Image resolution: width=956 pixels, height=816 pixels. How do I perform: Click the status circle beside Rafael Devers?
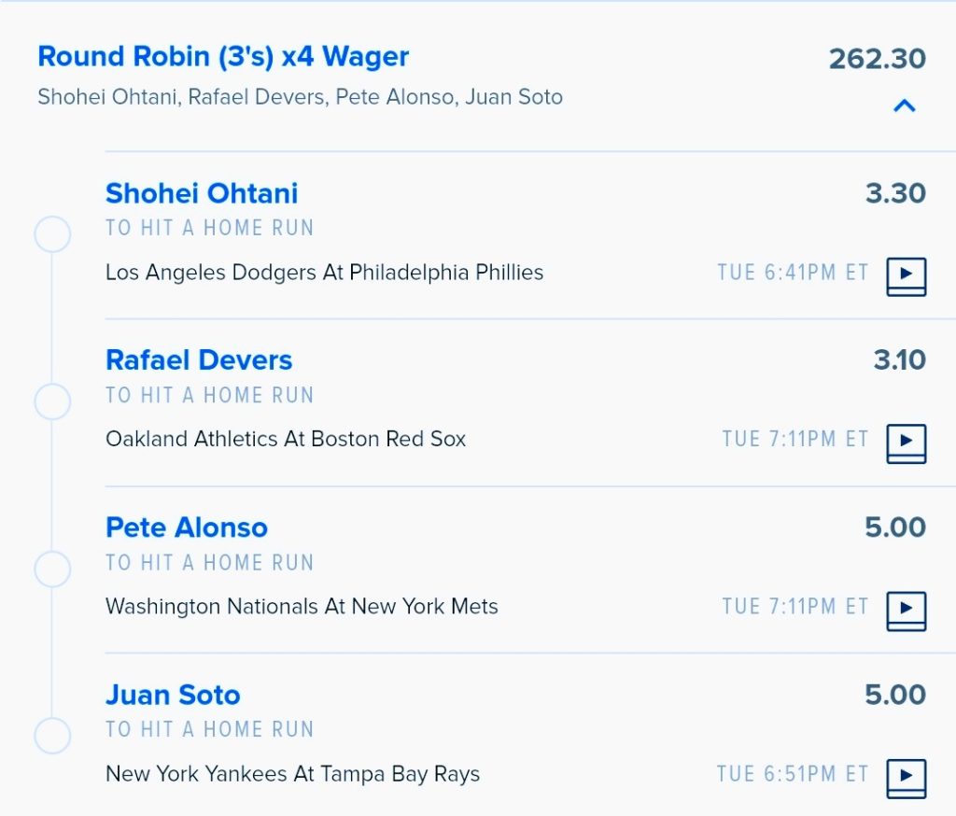52,401
